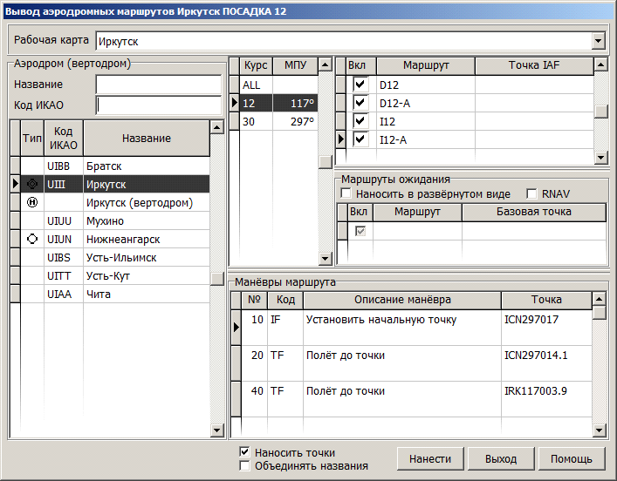Click the aerodrome type icon for Иркутск
Image resolution: width=617 pixels, height=481 pixels.
[32, 184]
